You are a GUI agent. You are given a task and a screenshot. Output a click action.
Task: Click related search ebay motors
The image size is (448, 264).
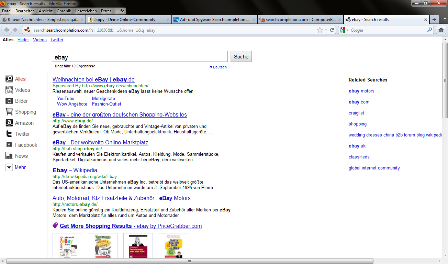[361, 91]
